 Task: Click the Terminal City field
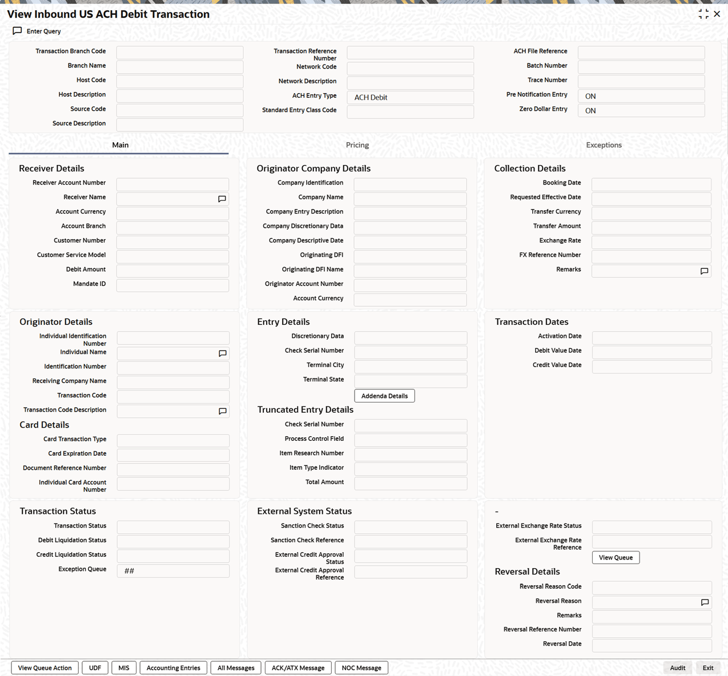tap(411, 366)
